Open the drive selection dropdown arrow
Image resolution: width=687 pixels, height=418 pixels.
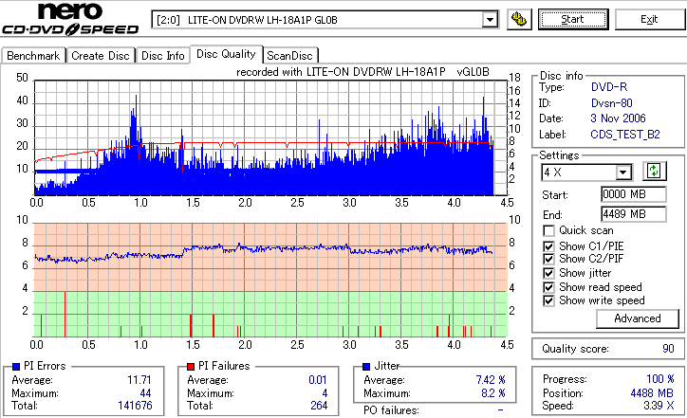(490, 20)
